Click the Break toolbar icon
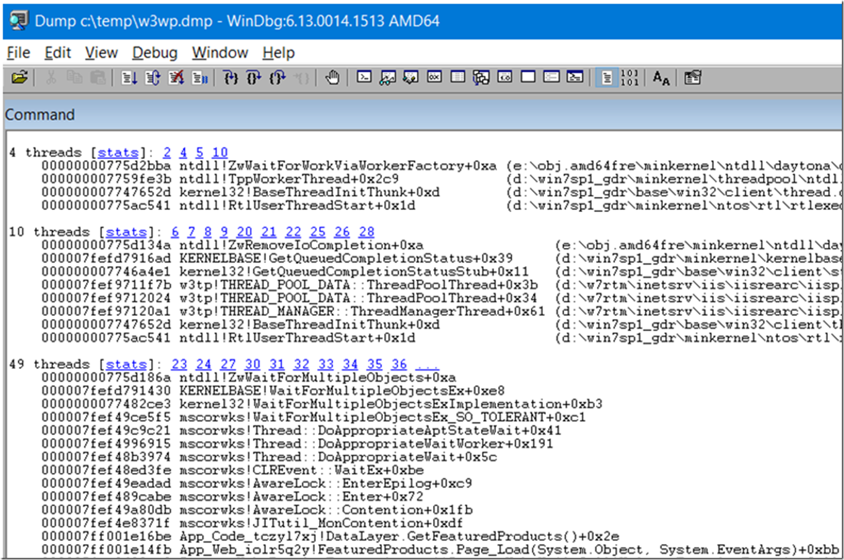 [200, 78]
